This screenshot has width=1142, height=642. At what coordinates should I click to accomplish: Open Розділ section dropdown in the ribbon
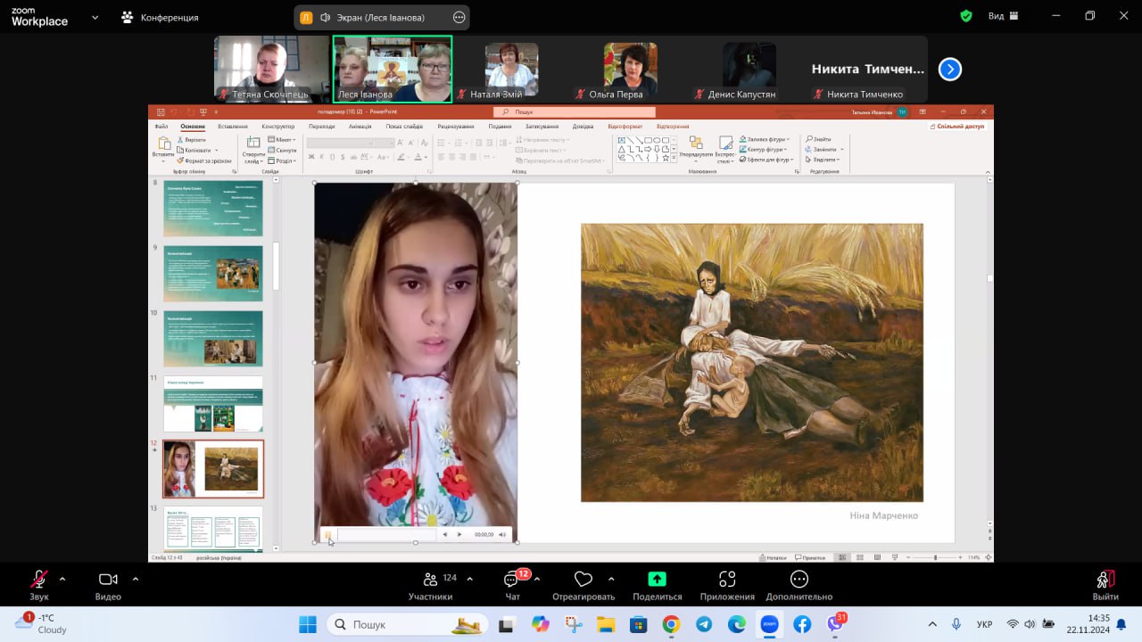pyautogui.click(x=282, y=160)
